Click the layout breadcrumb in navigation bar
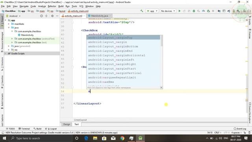Viewport: 252px width, 142px height. [61, 11]
